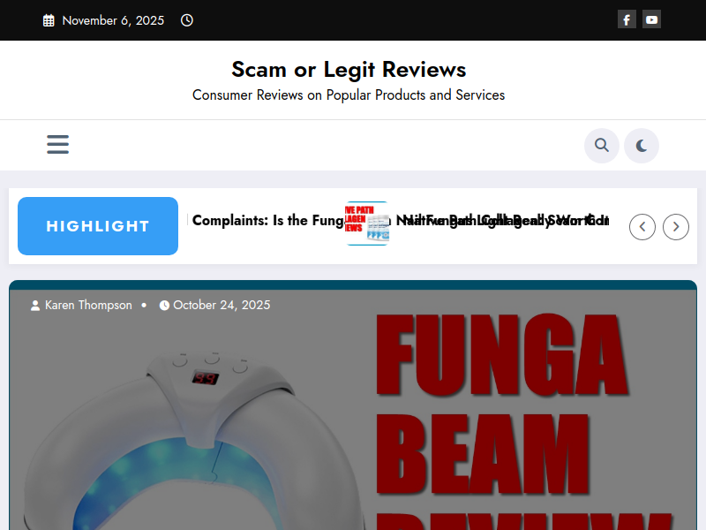This screenshot has width=706, height=530.
Task: Open author Karen Thompson's page
Action: click(x=88, y=305)
